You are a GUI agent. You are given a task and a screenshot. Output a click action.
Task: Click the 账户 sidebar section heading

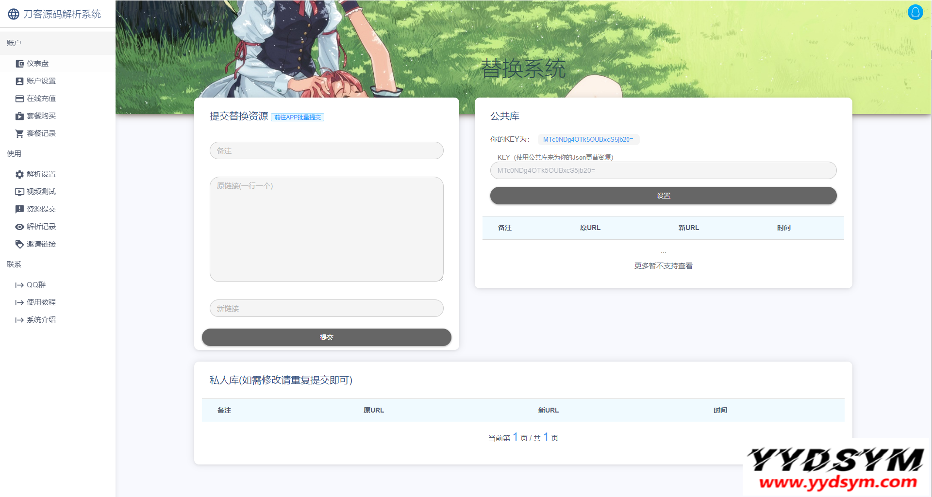point(14,43)
